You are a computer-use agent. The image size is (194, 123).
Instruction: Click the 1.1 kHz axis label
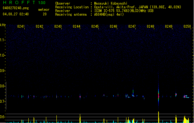(x=2, y=40)
